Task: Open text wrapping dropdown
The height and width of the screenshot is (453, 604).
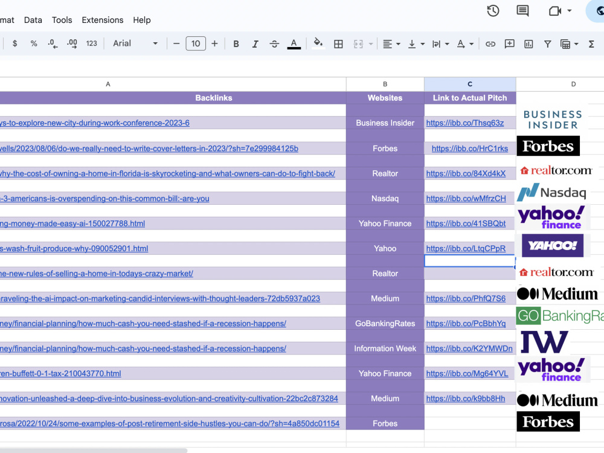Action: 441,44
